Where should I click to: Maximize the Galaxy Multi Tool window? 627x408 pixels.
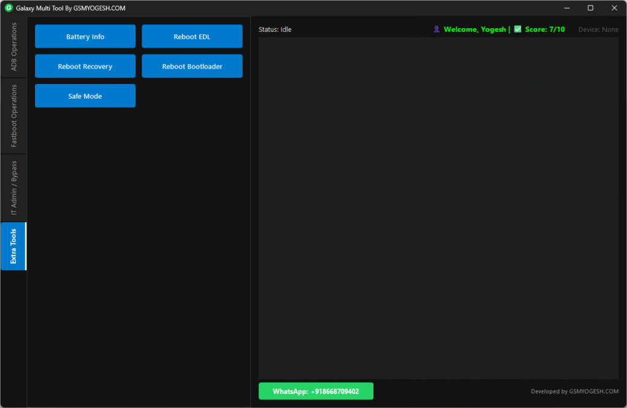click(590, 8)
